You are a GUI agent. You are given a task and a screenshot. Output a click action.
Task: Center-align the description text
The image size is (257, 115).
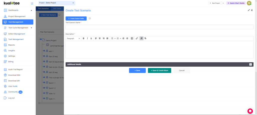(x=100, y=38)
